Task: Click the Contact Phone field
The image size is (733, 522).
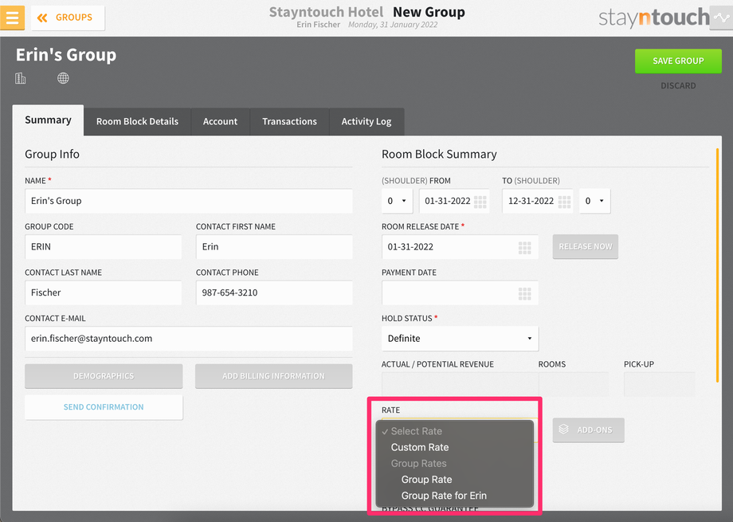Action: point(274,292)
